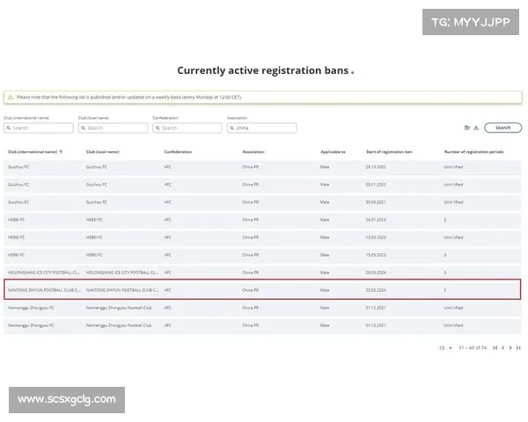This screenshot has width=528, height=422.
Task: Click the Applicable to column header
Action: tap(333, 152)
